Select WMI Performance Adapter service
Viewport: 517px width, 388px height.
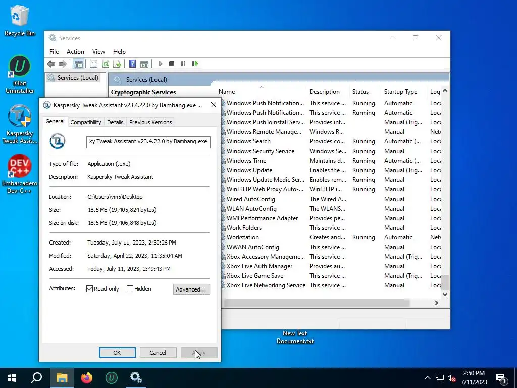[331, 218]
